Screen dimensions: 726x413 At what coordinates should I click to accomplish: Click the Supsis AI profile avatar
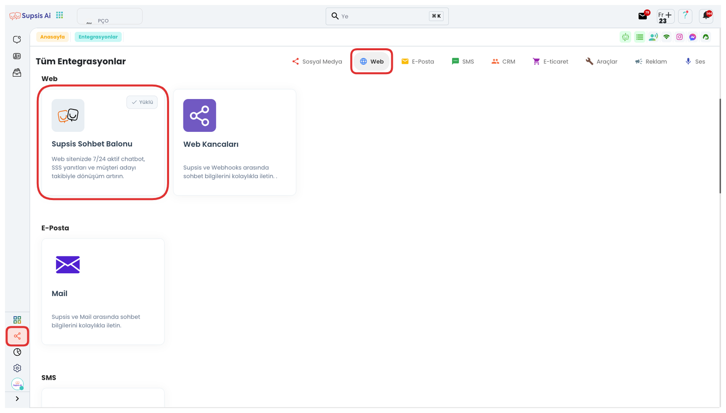tap(17, 384)
